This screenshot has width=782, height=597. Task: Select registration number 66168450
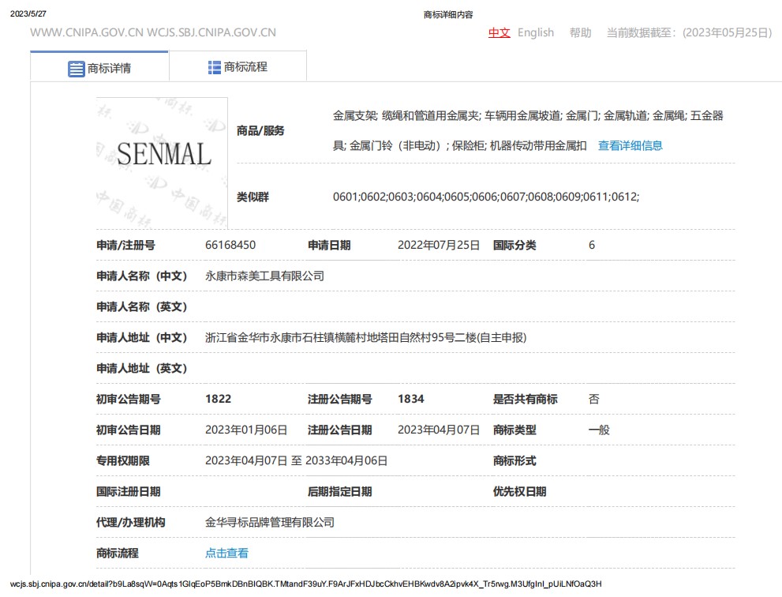[230, 245]
